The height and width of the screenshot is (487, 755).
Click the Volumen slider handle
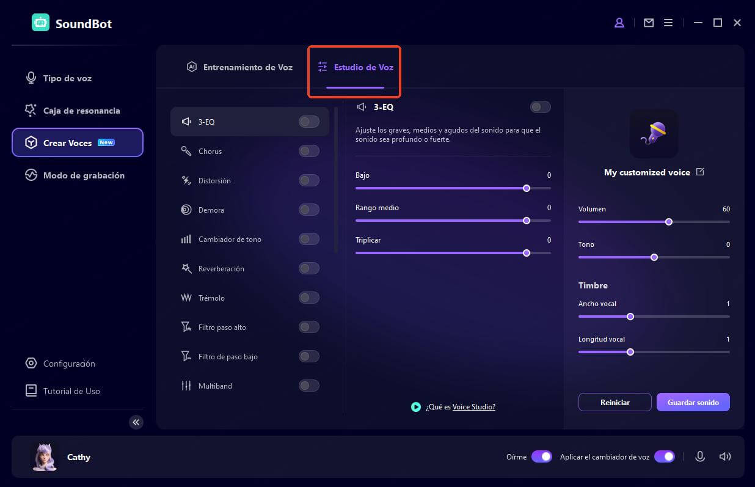[669, 222]
